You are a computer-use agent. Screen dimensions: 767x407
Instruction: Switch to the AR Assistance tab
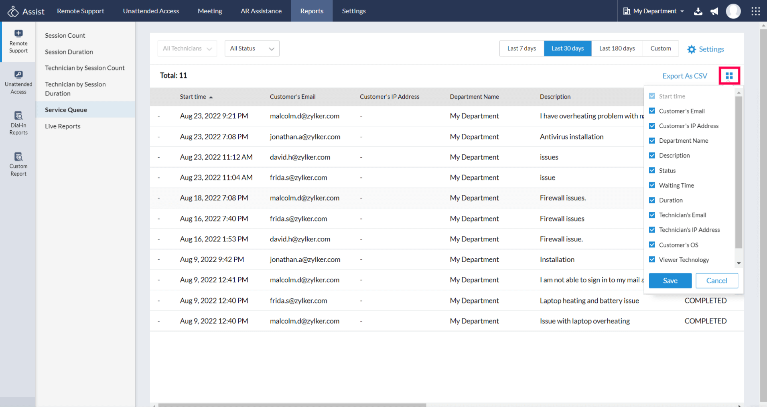(261, 11)
